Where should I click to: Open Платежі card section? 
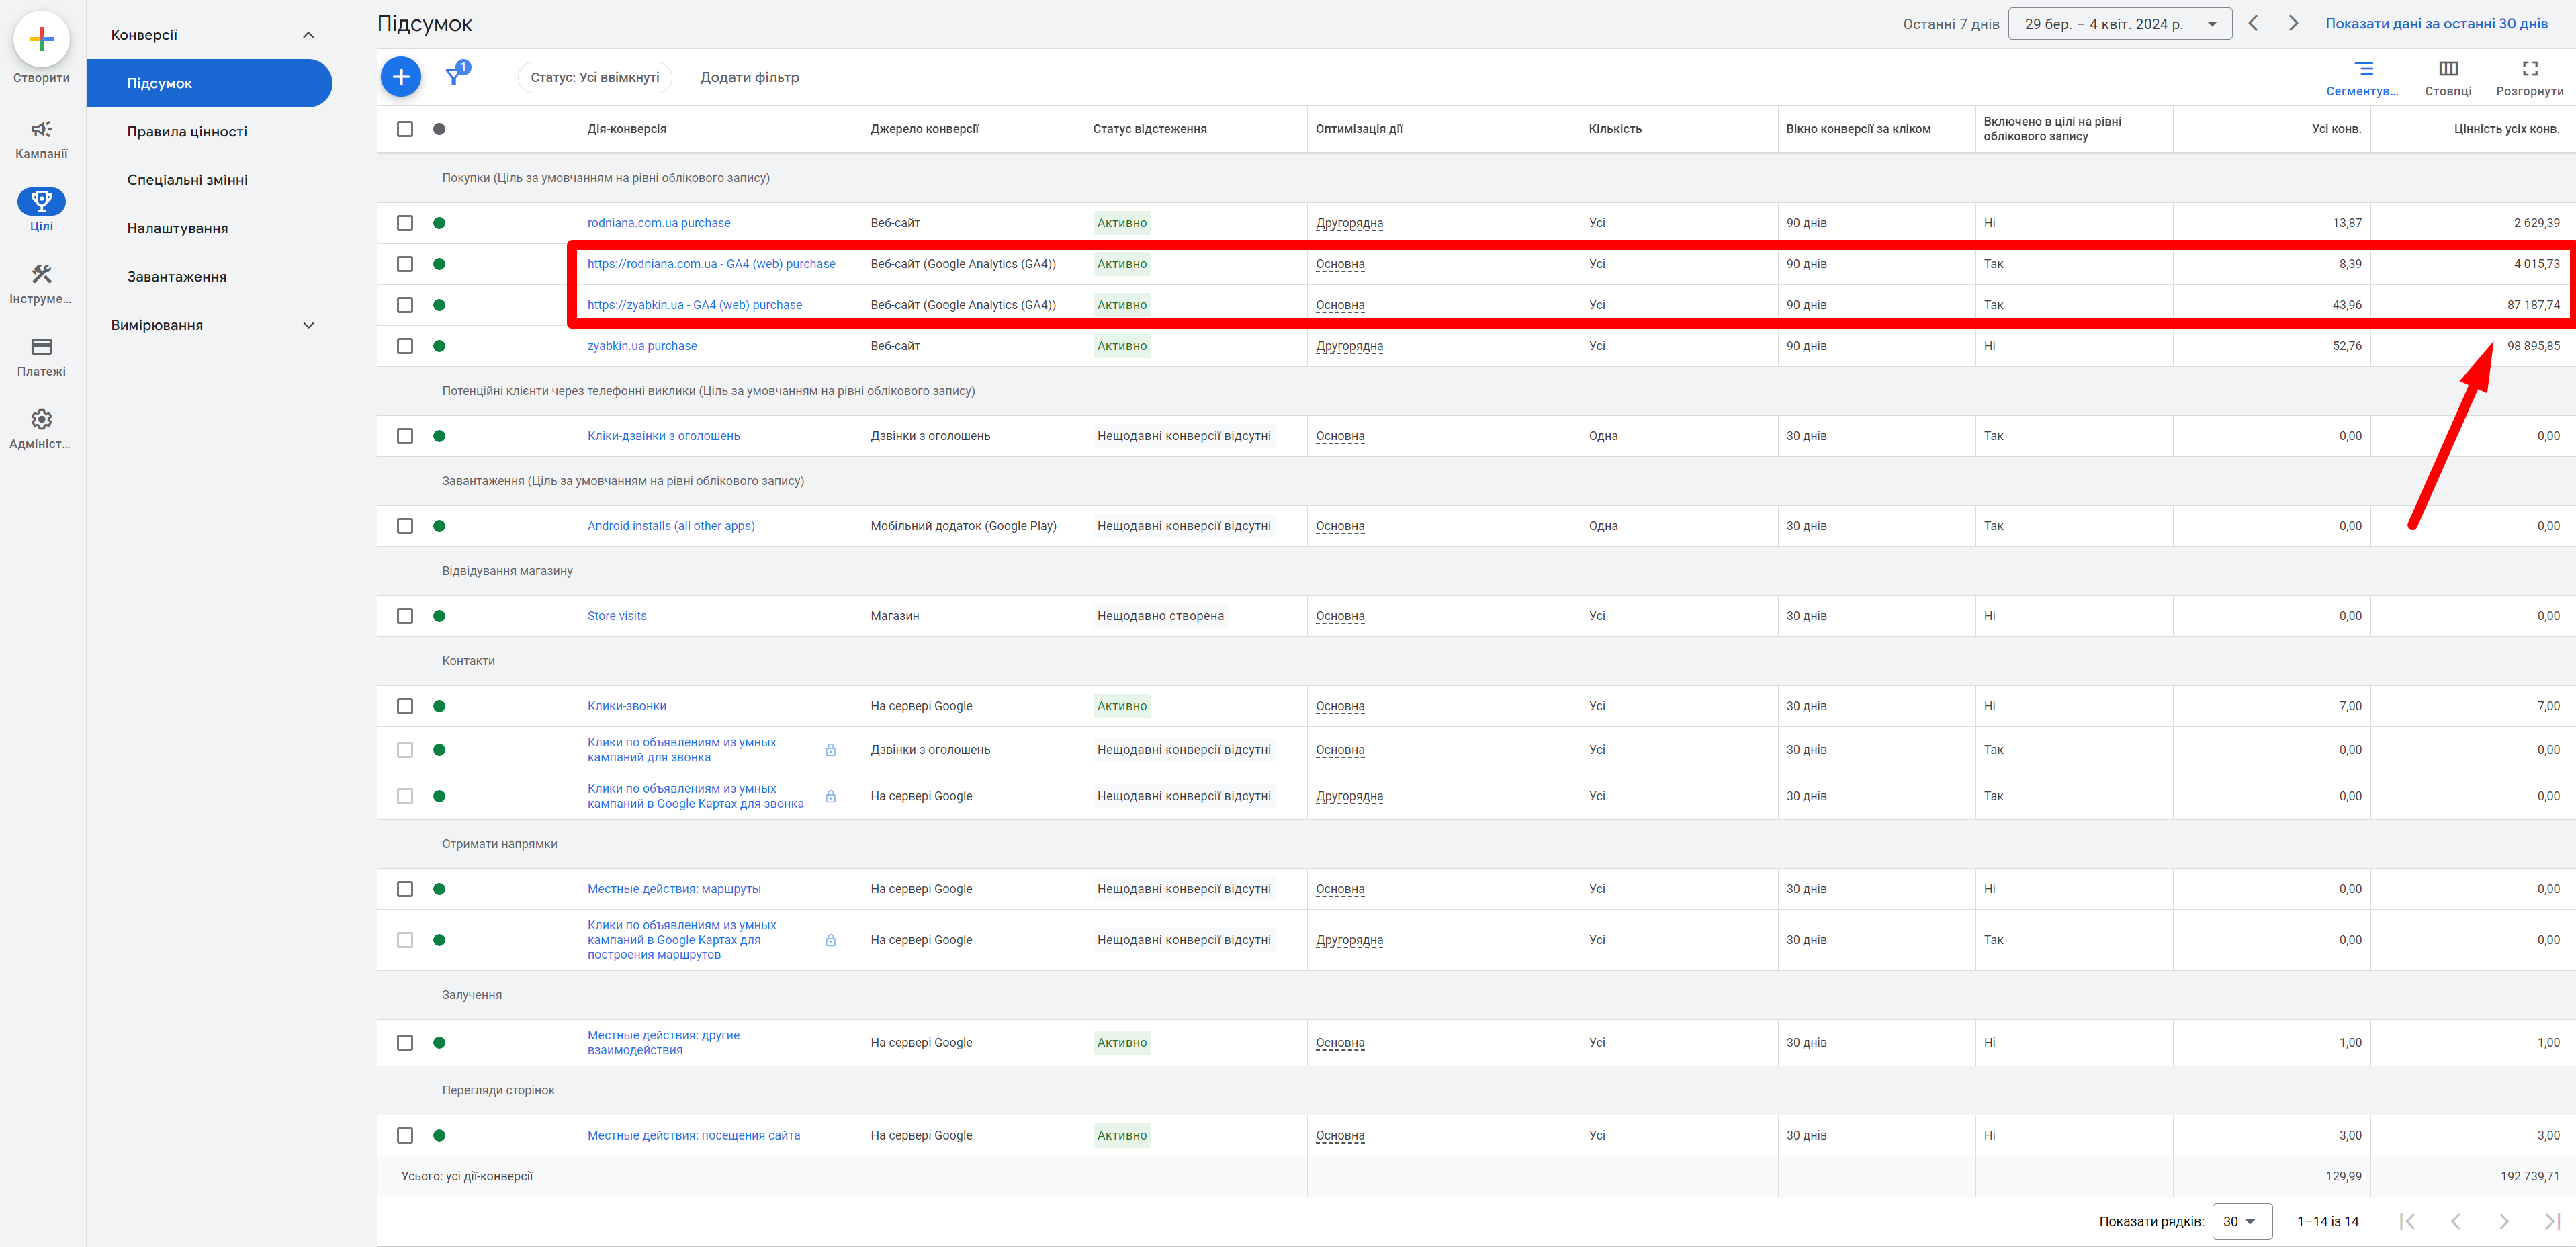coord(41,357)
